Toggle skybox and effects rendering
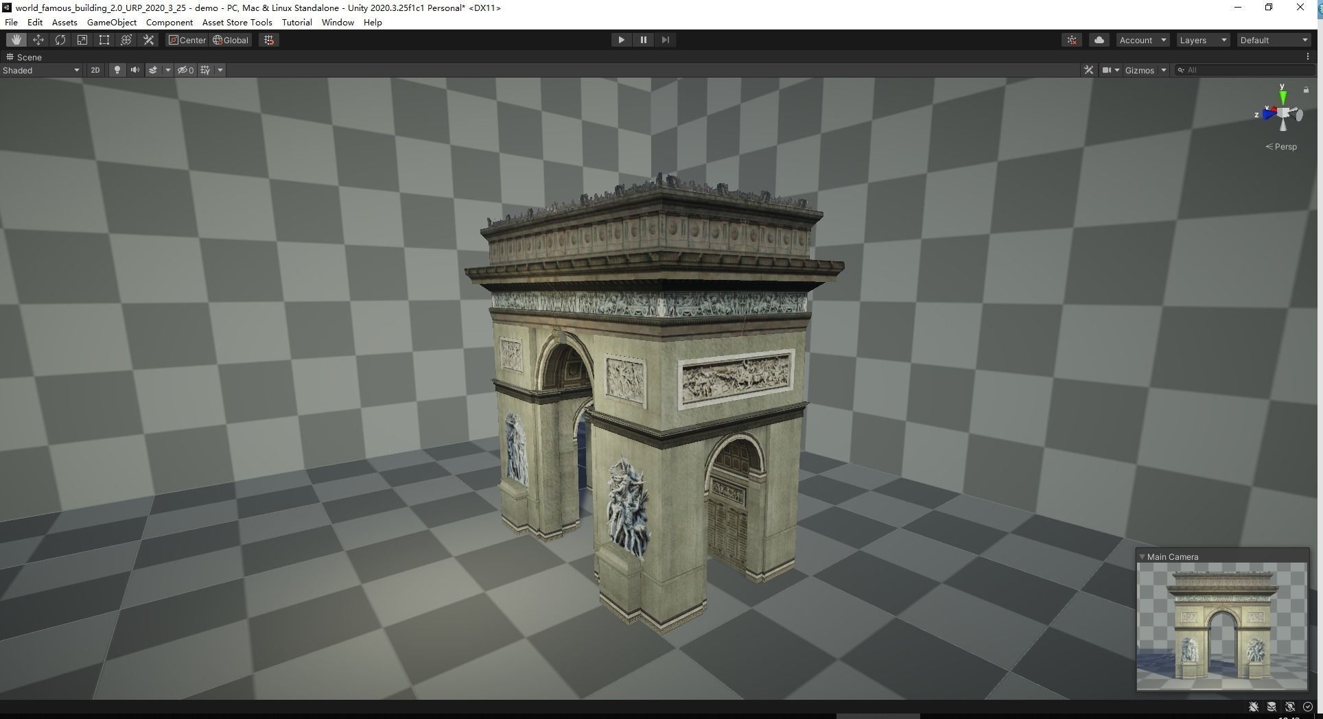This screenshot has width=1323, height=719. tap(153, 70)
